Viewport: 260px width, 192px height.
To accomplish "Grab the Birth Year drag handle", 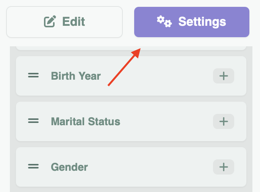I will click(x=34, y=76).
